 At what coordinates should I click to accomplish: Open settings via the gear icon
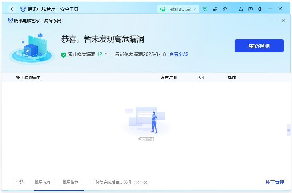click(261, 9)
